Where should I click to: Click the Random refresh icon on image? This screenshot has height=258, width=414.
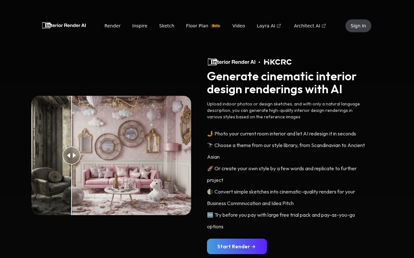(x=162, y=206)
